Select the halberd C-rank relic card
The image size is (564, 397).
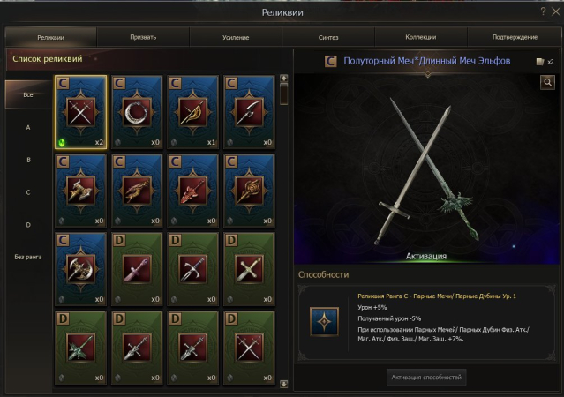point(249,112)
